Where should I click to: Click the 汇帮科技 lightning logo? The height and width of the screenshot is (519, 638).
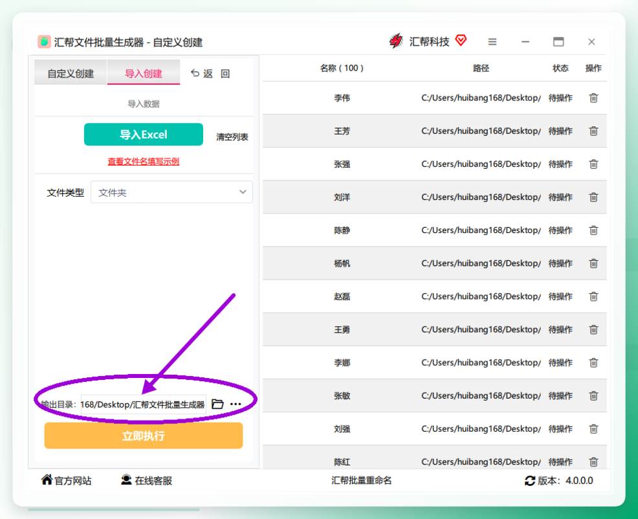coord(396,41)
